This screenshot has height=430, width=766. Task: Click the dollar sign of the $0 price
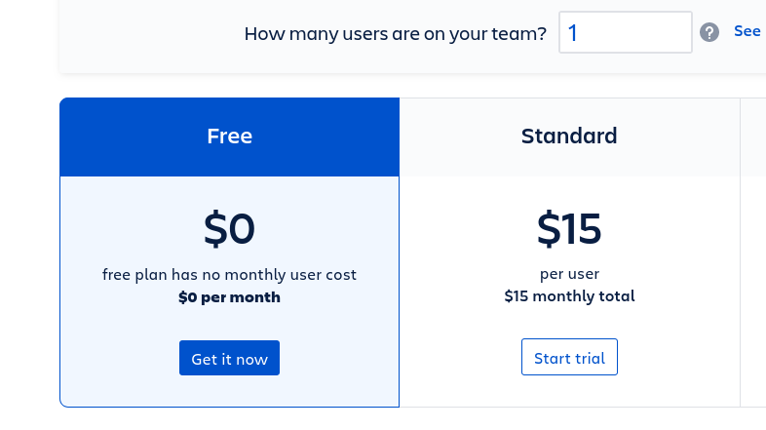[215, 229]
